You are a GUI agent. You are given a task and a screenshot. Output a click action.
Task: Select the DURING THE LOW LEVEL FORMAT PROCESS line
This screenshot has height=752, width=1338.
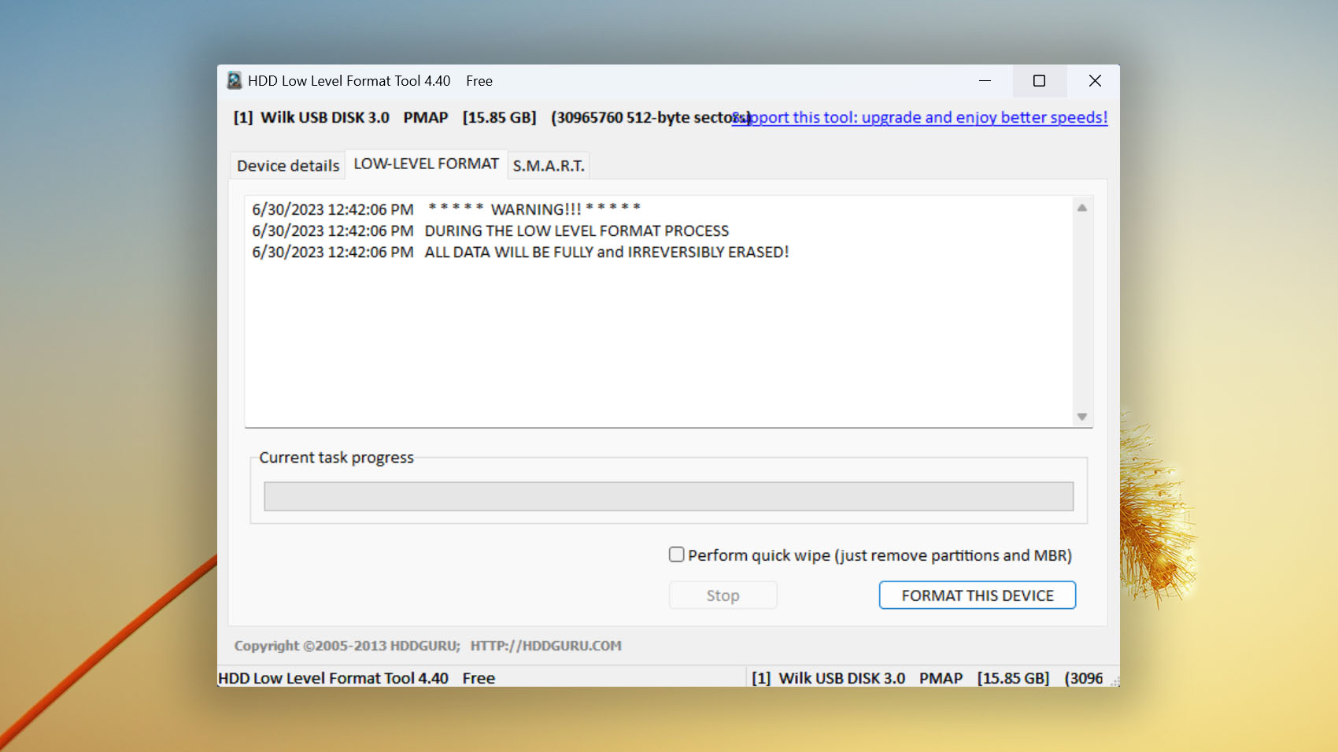490,230
